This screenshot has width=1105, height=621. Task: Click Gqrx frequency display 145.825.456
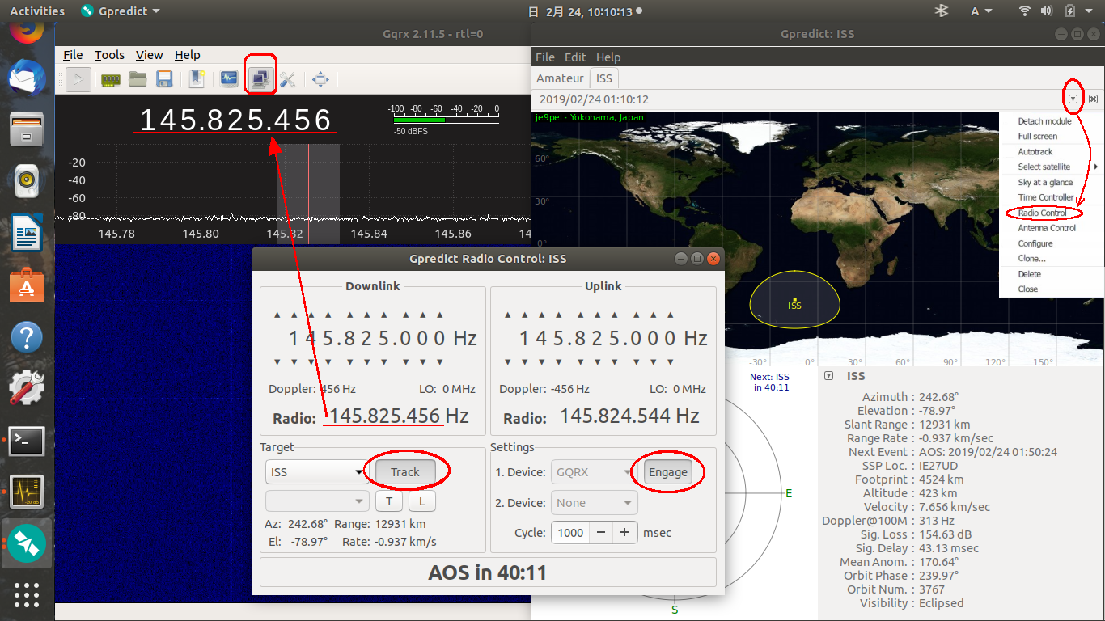click(x=235, y=120)
